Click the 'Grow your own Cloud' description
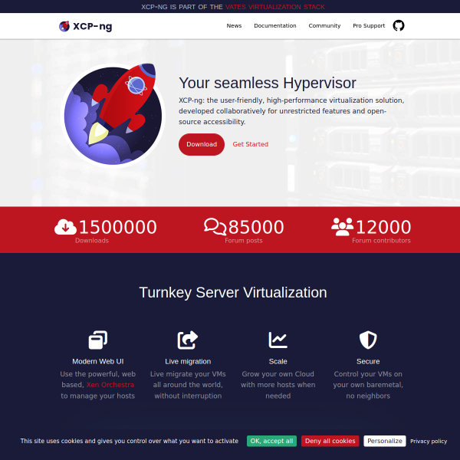The image size is (460, 460). (278, 385)
